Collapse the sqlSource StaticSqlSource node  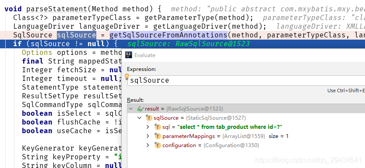(x=140, y=118)
